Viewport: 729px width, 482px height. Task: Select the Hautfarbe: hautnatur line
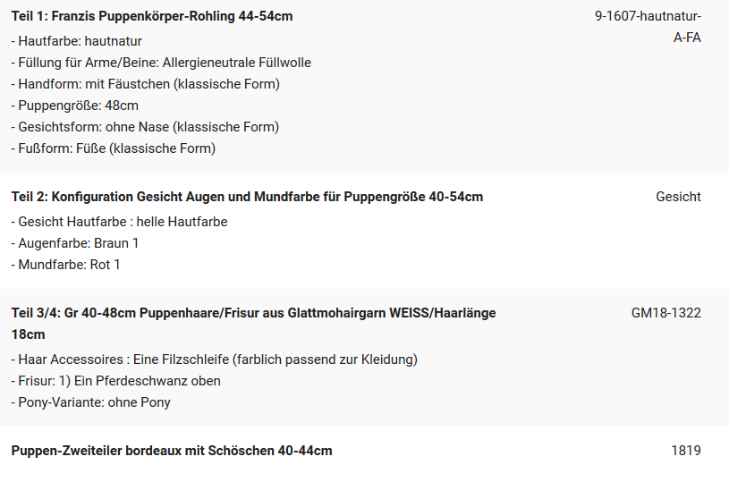coord(77,41)
